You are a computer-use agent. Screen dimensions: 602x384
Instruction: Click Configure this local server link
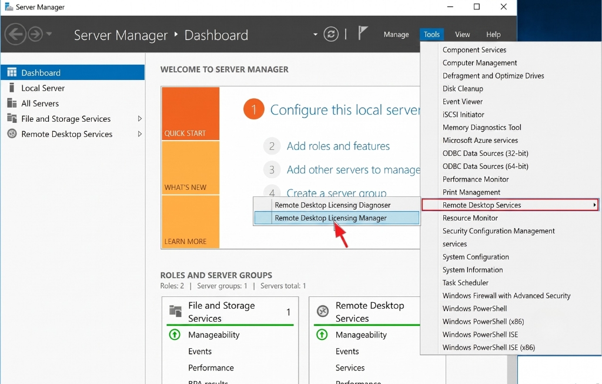(x=345, y=110)
